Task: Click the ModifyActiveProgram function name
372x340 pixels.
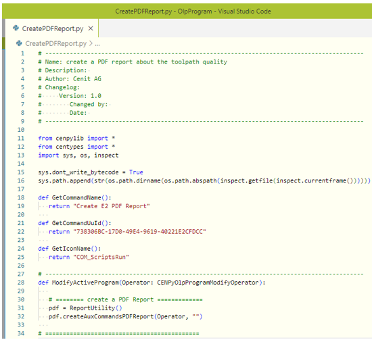Action: [85, 283]
